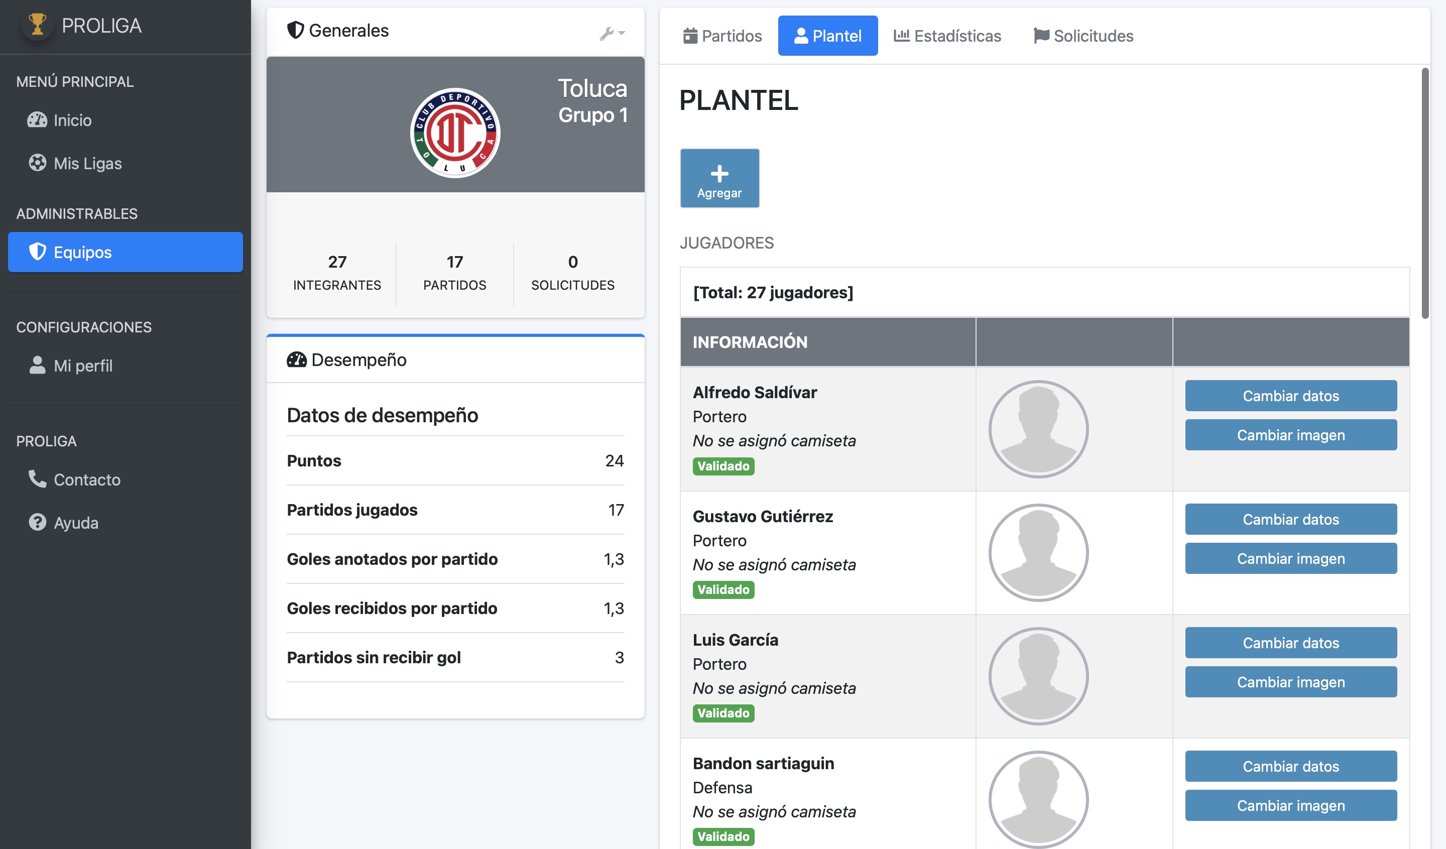Image resolution: width=1446 pixels, height=849 pixels.
Task: Click the flag icon on Solicitudes tab
Action: 1041,36
